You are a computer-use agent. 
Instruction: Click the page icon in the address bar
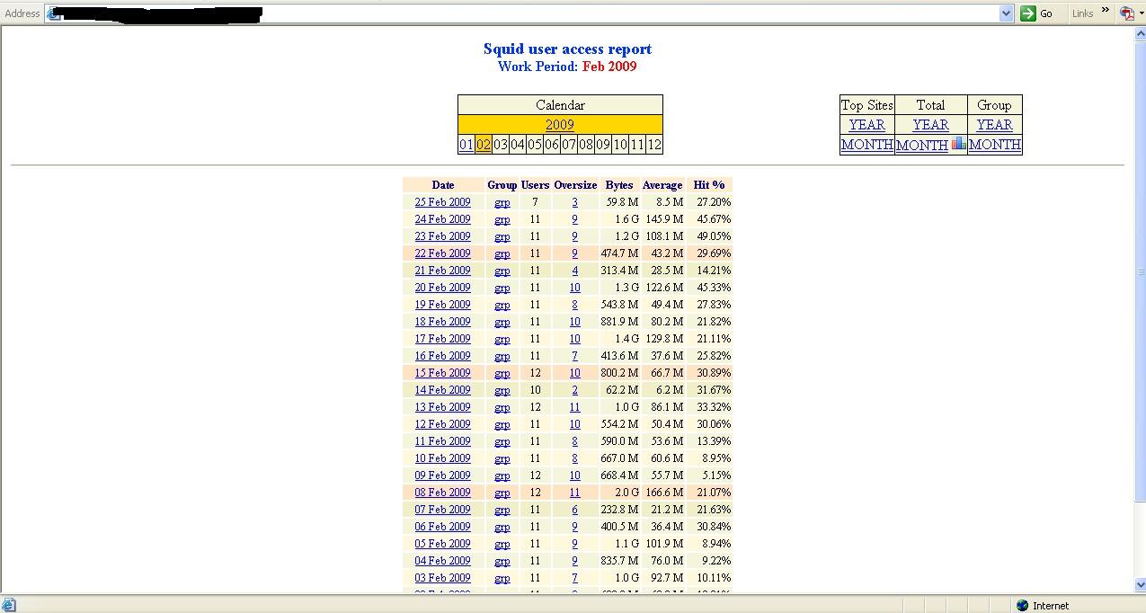(54, 13)
